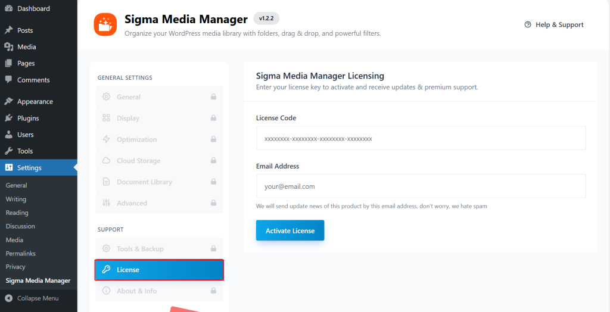610x312 pixels.
Task: Click the Media library icon in admin menu
Action: tap(8, 46)
